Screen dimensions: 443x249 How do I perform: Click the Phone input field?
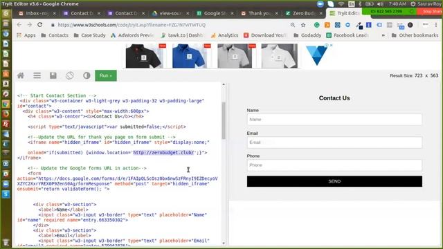pyautogui.click(x=334, y=165)
